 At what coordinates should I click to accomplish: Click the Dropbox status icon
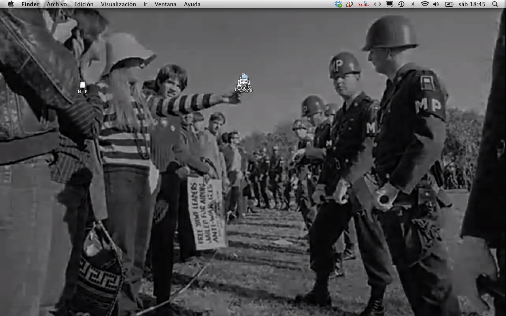coord(338,4)
